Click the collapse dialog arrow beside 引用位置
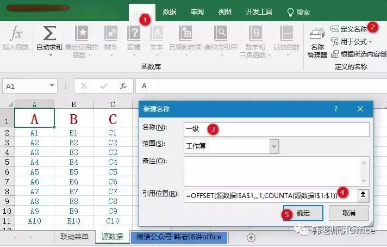 [363, 195]
